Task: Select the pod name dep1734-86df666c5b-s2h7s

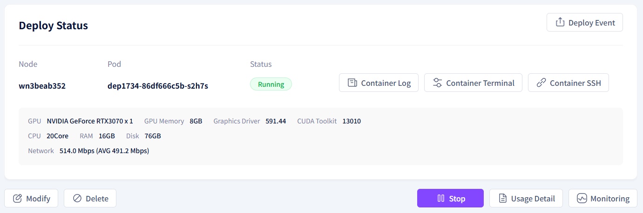Action: coord(158,85)
